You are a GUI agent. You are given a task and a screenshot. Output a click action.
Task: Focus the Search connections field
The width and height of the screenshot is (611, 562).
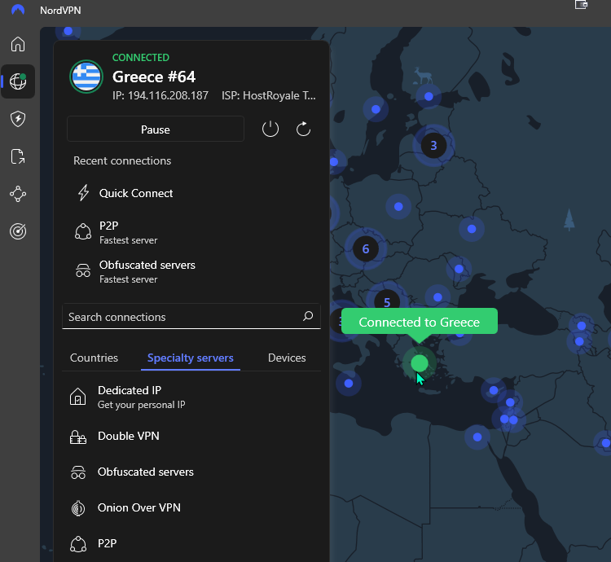point(191,316)
